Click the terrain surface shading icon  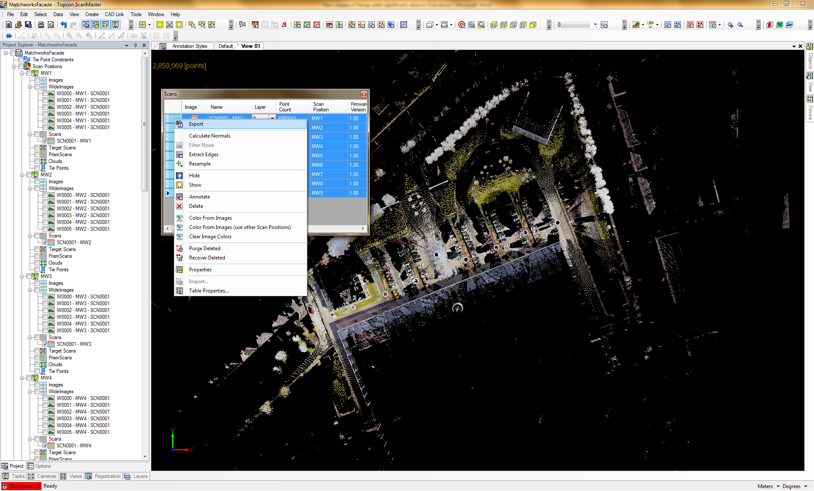point(636,25)
